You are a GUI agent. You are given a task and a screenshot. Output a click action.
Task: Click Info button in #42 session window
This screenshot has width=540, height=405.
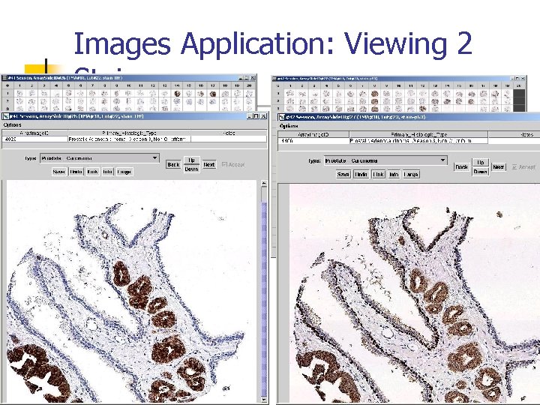(x=394, y=174)
